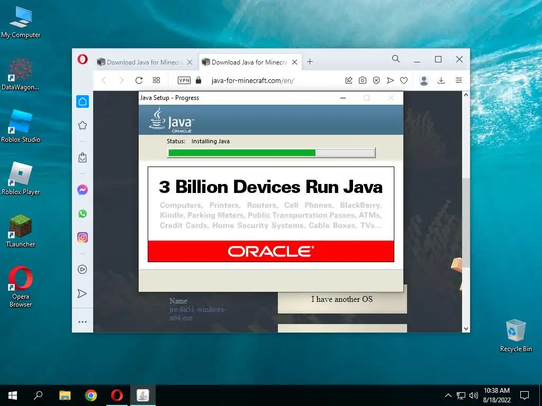The image size is (542, 406).
Task: Open My Flow send icon in address bar
Action: pos(390,80)
